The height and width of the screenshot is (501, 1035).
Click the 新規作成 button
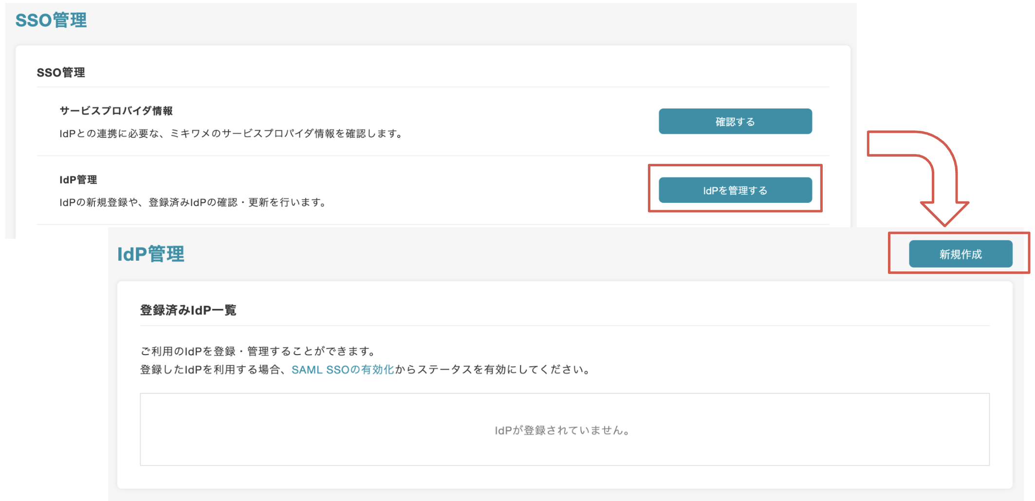(x=960, y=254)
